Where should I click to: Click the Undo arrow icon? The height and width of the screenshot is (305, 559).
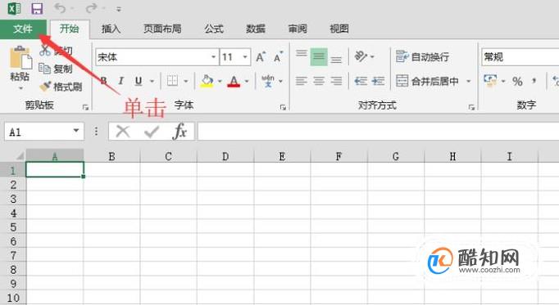click(x=61, y=8)
